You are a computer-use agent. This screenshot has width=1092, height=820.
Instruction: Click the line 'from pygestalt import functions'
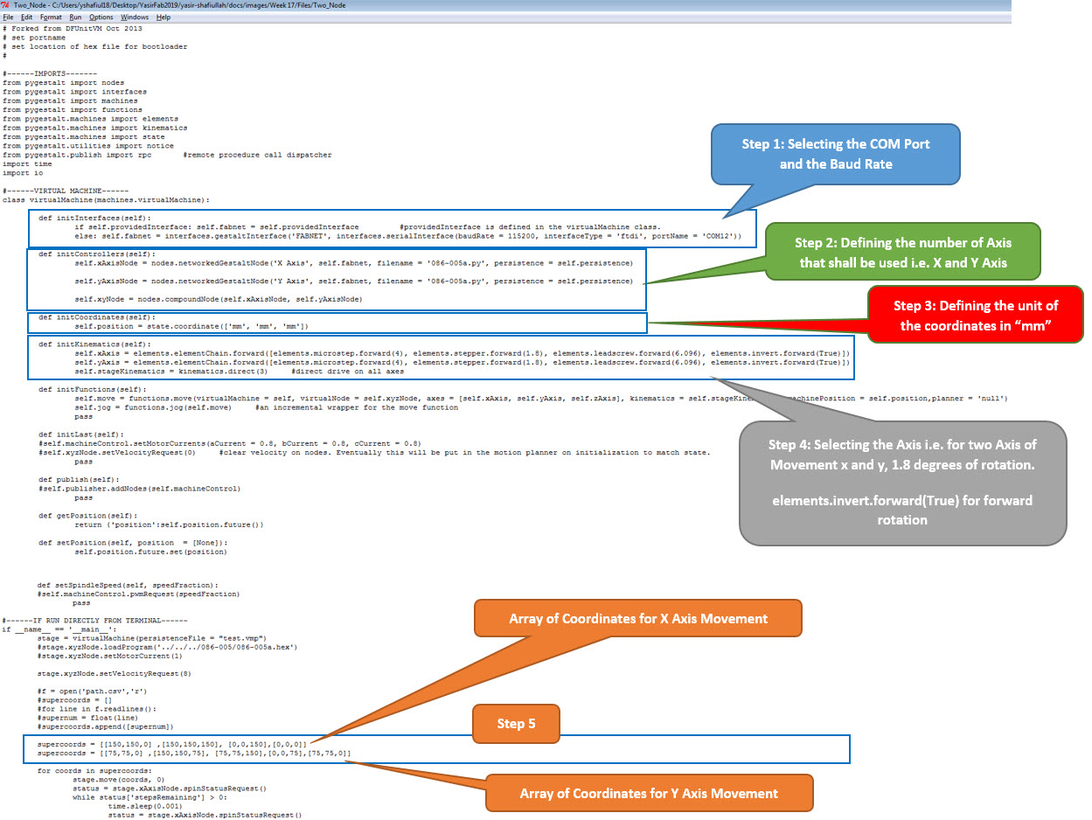pos(72,109)
